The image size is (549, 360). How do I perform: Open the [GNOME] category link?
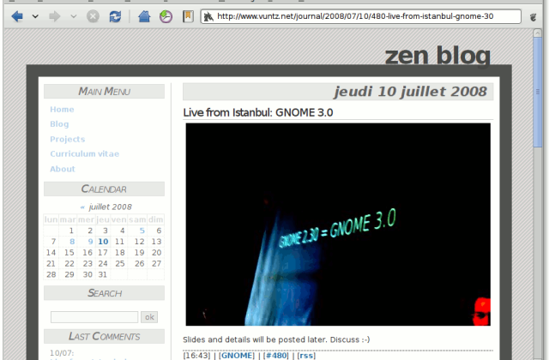237,356
